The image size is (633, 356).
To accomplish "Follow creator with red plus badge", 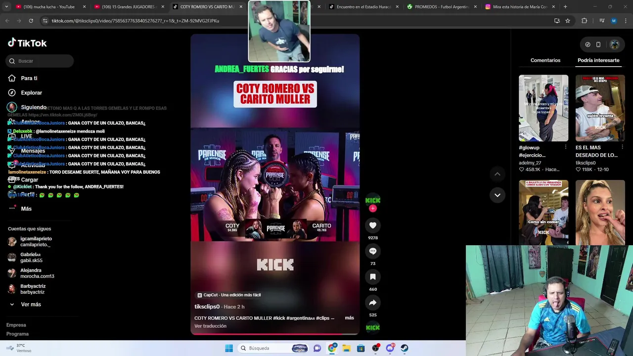I will click(373, 208).
